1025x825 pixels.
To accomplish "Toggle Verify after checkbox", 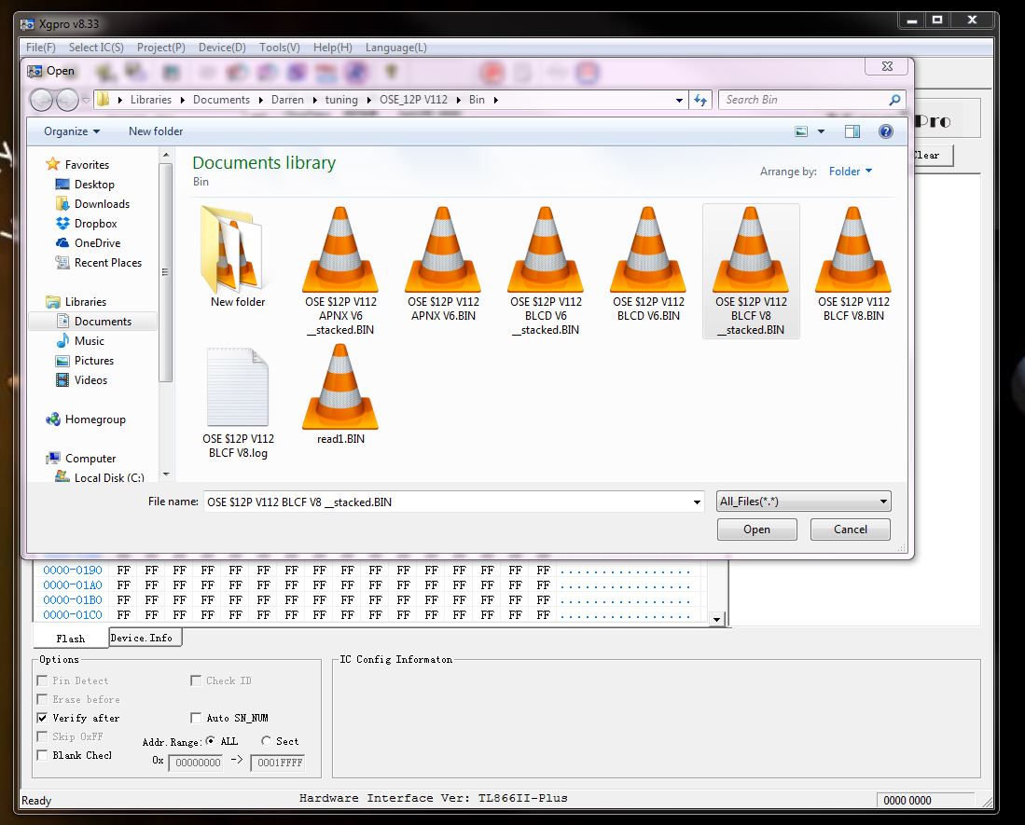I will 43,718.
